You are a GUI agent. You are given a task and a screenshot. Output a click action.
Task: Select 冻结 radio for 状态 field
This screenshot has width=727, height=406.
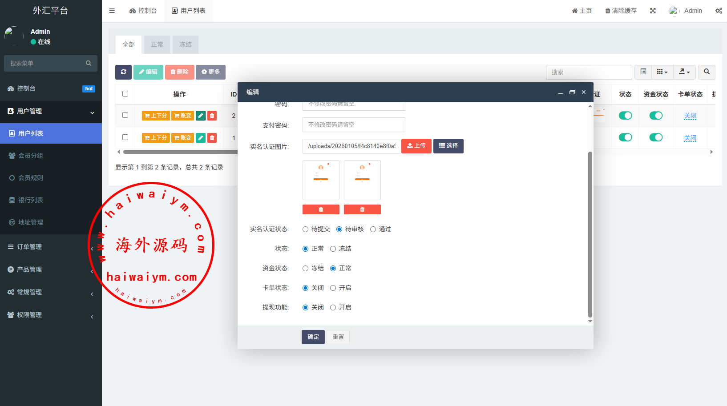click(333, 249)
